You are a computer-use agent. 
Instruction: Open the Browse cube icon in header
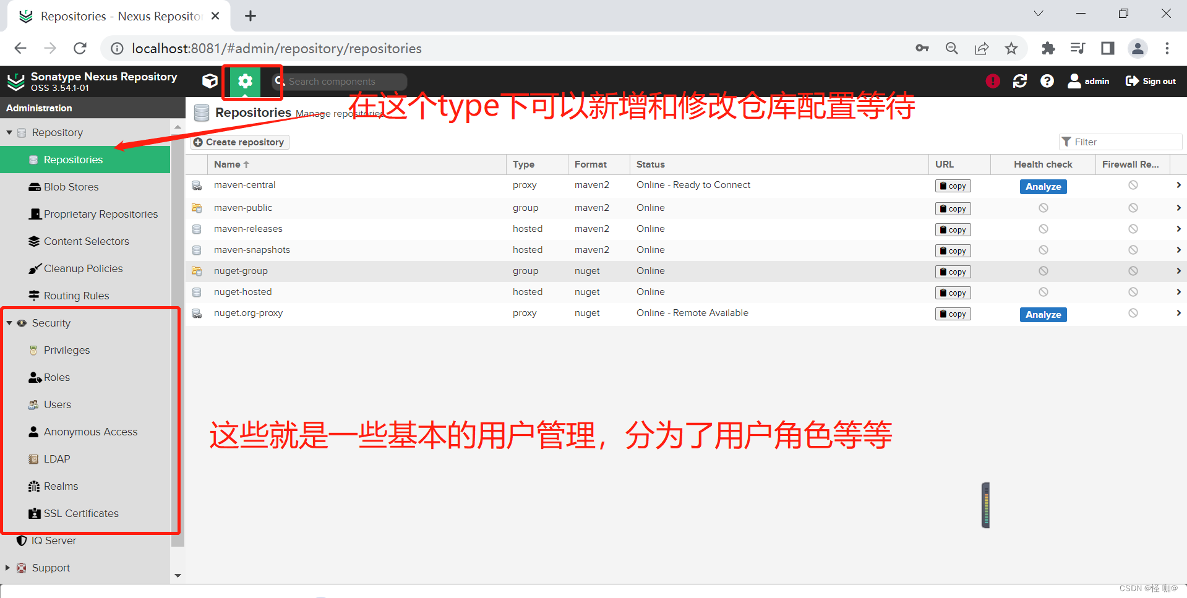click(x=210, y=81)
